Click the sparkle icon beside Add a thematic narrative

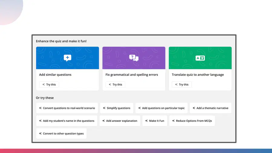pos(194,108)
